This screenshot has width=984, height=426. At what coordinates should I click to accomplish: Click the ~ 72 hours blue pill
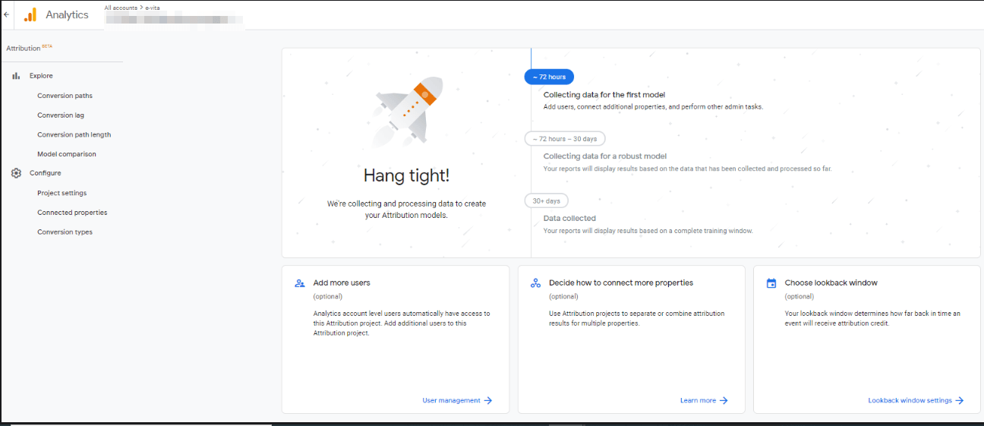coord(549,77)
